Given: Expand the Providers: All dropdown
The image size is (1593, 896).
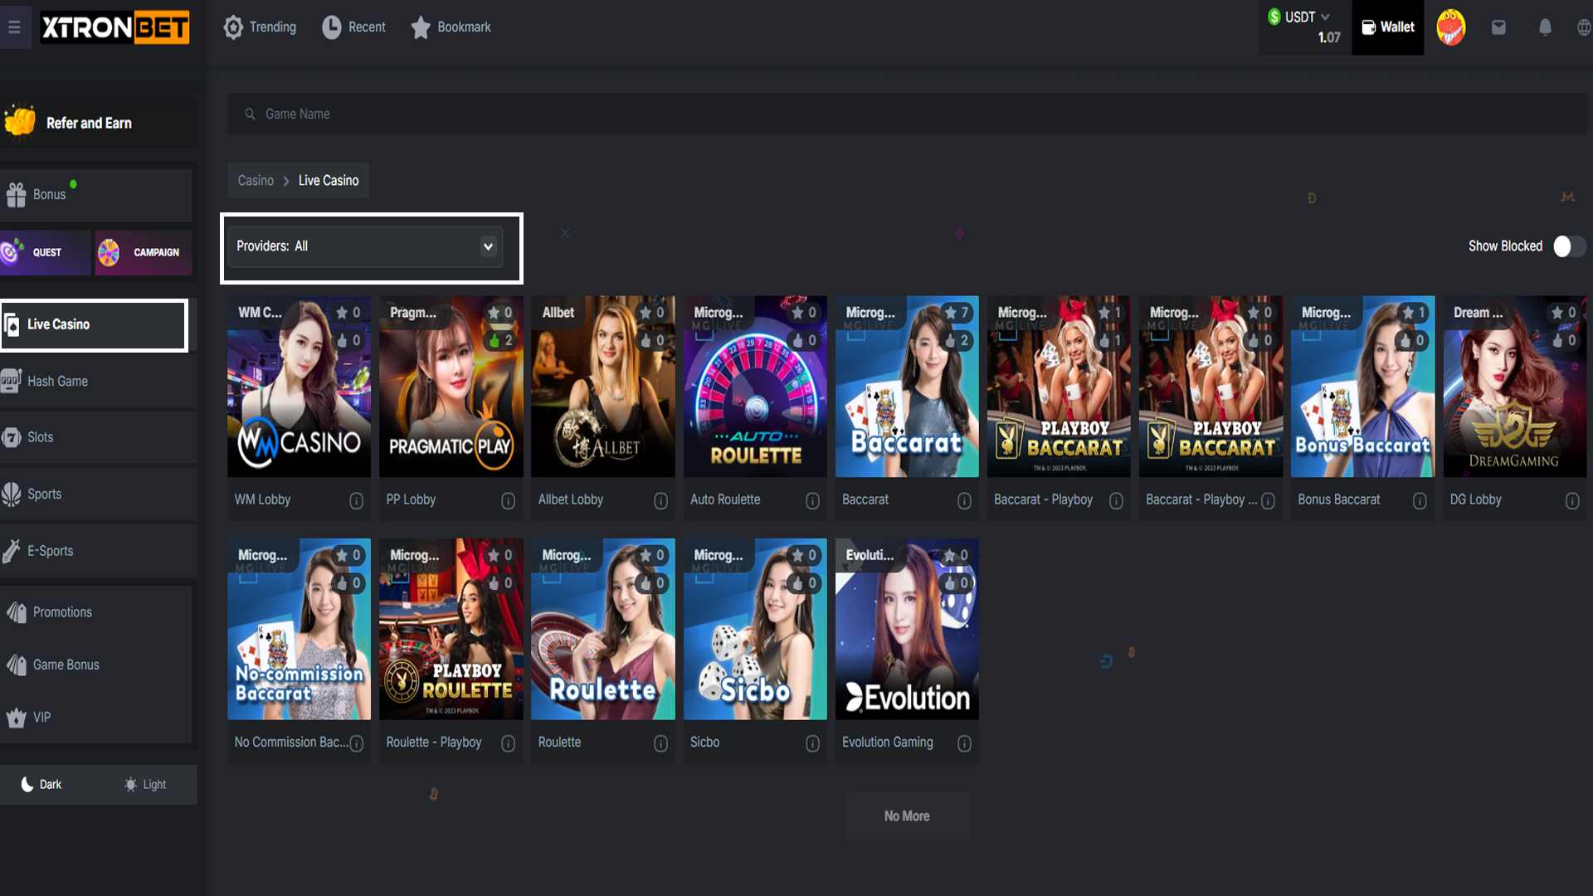Looking at the screenshot, I should pos(366,246).
